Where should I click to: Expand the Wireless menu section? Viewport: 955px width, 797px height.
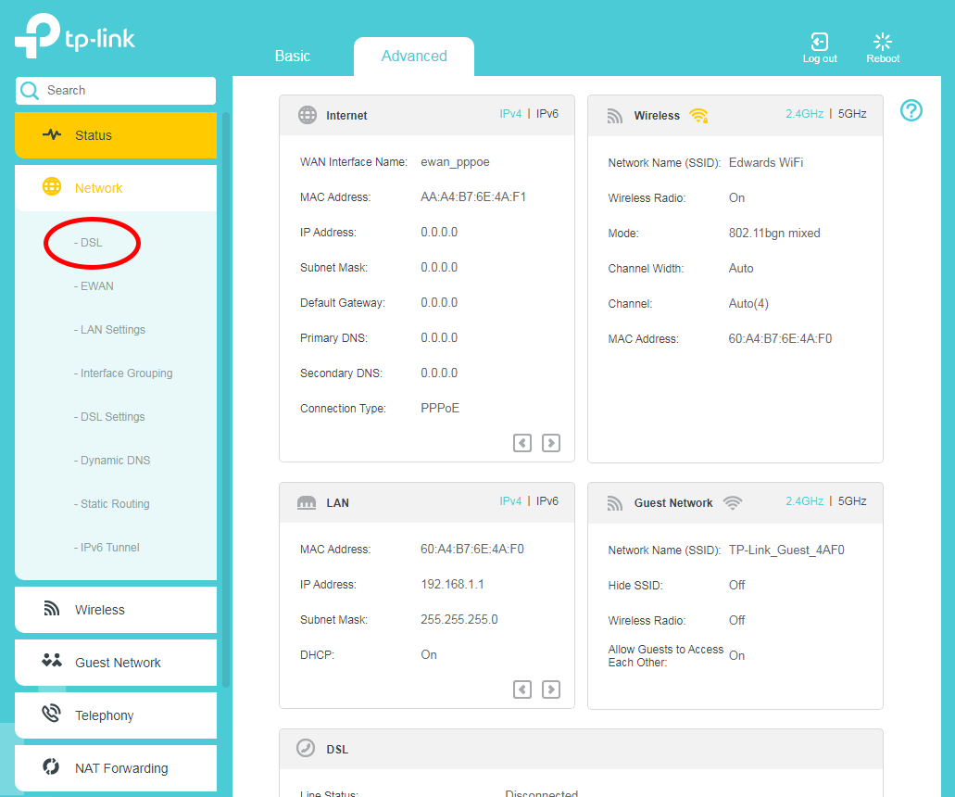click(116, 610)
